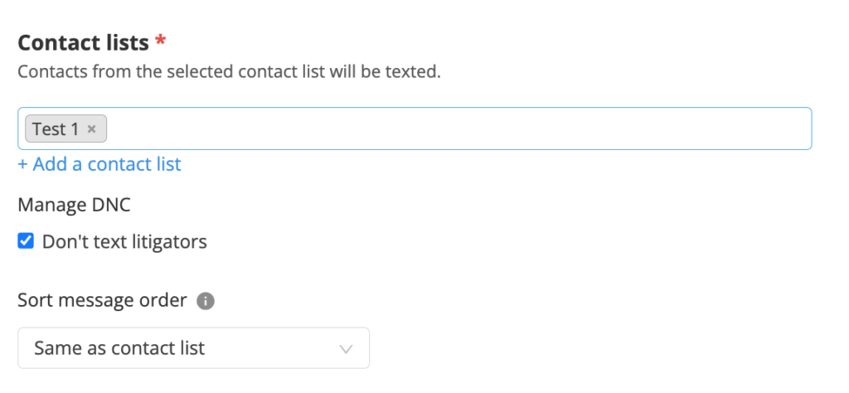Viewport: 849px width, 393px height.
Task: Select the Same as contact list text
Action: [x=119, y=348]
